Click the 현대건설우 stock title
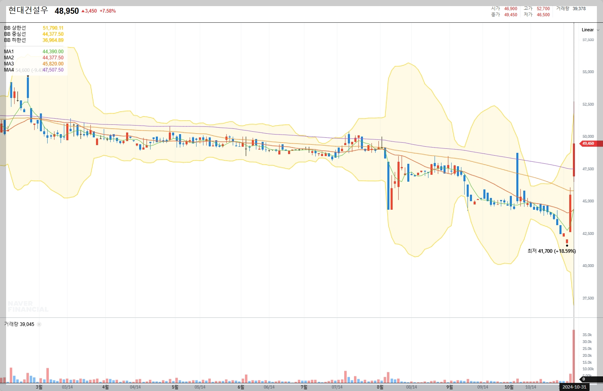The height and width of the screenshot is (391, 603). 28,11
